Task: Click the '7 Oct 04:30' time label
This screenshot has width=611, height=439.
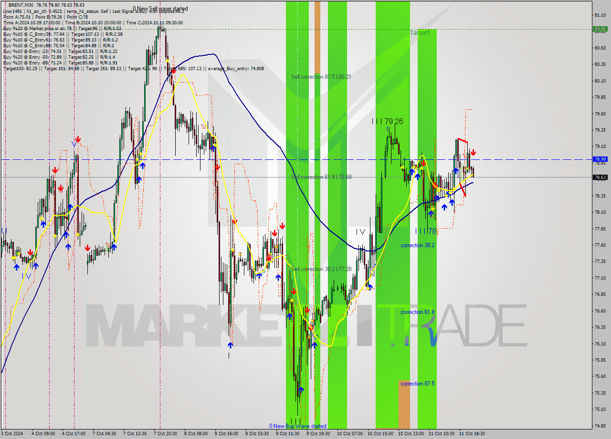Action: 104,434
